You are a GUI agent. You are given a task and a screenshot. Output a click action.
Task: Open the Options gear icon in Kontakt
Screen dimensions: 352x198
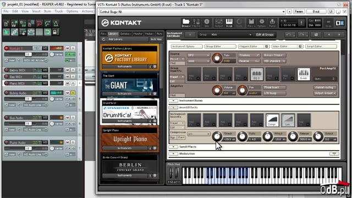pyautogui.click(x=262, y=22)
